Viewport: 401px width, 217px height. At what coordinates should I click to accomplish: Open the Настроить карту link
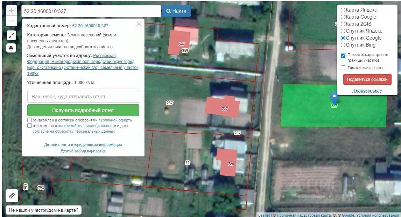367,90
